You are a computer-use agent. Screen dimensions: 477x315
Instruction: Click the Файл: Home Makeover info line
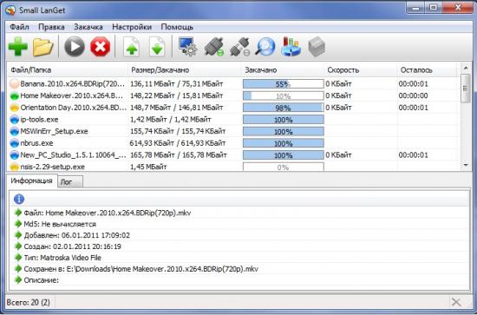[x=107, y=213]
